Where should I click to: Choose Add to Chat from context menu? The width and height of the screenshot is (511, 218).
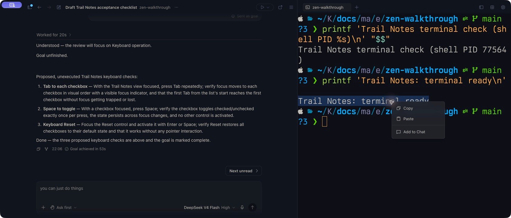pos(418,132)
